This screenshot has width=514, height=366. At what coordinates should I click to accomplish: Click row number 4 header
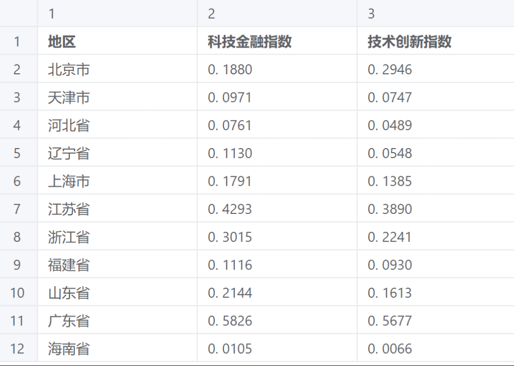click(x=18, y=125)
